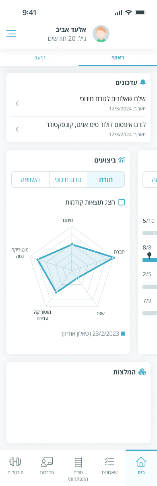The height and width of the screenshot is (486, 157).
Task: Select the גורם חינוכי segment
Action: click(x=68, y=180)
